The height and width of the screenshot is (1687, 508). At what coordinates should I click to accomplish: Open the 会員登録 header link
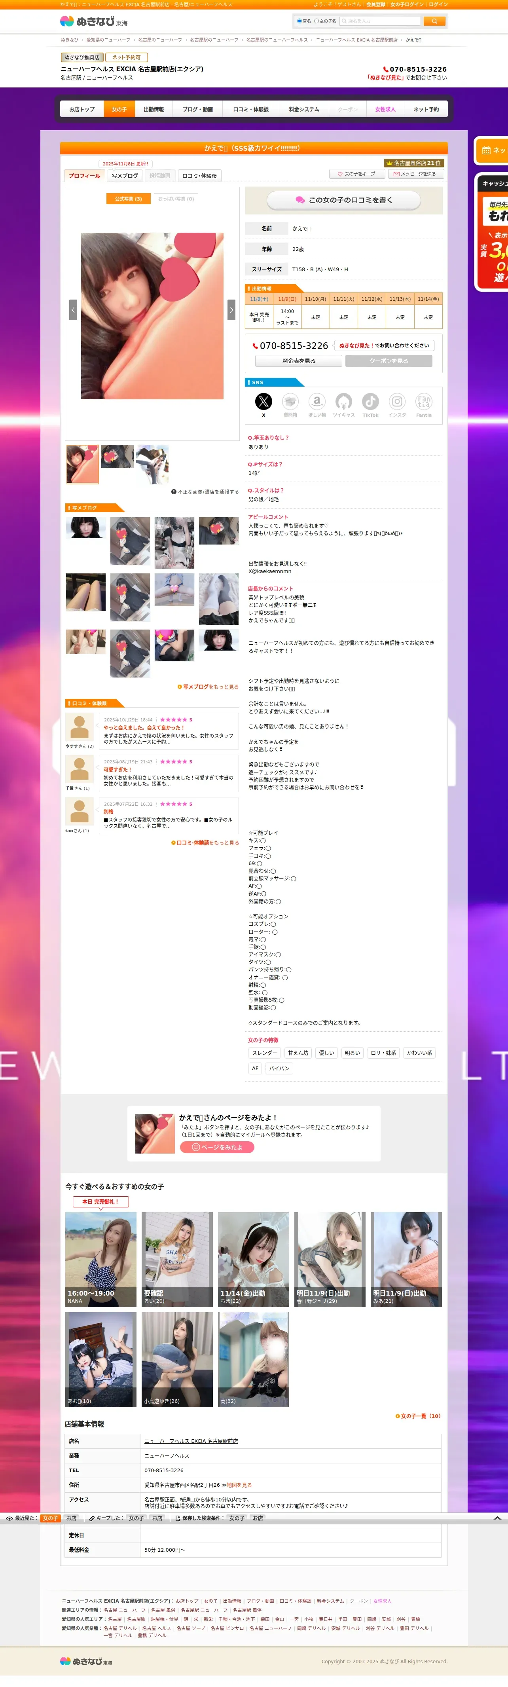point(375,5)
